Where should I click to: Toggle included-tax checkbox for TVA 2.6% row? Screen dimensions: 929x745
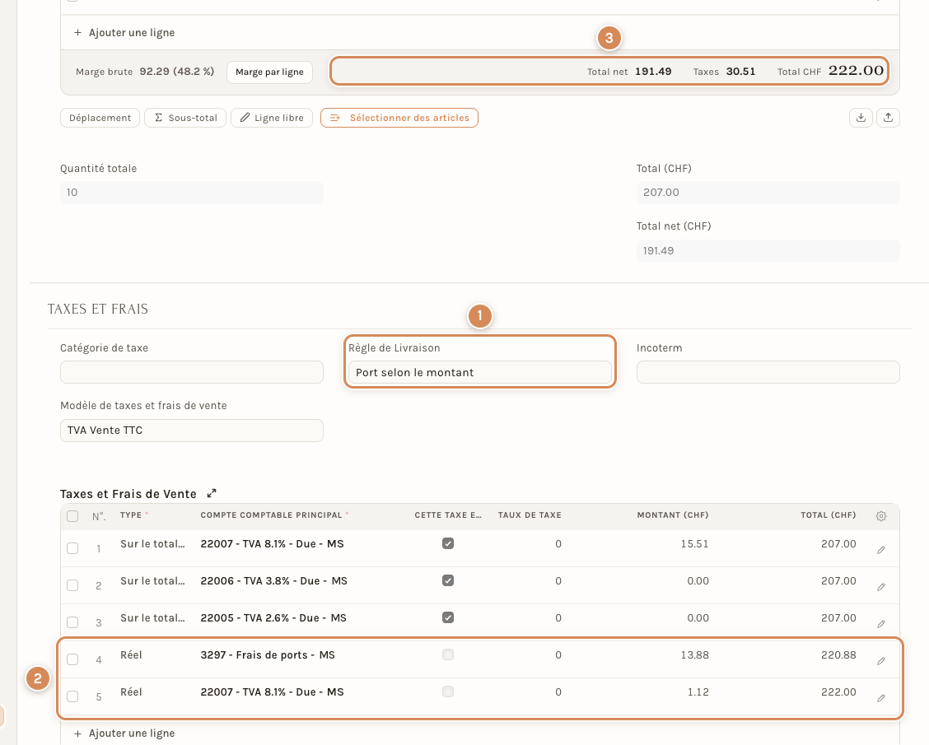click(448, 617)
